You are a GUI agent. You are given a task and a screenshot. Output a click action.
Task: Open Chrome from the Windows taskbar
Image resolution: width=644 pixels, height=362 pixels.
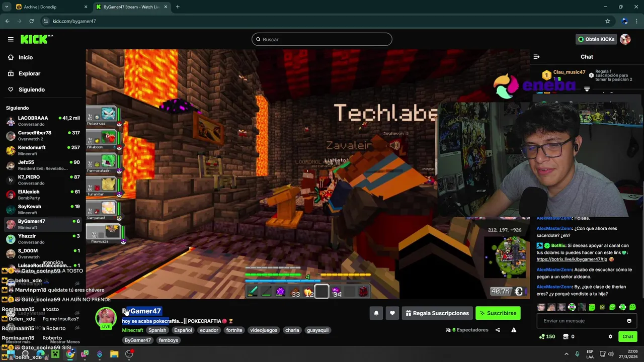pyautogui.click(x=70, y=354)
